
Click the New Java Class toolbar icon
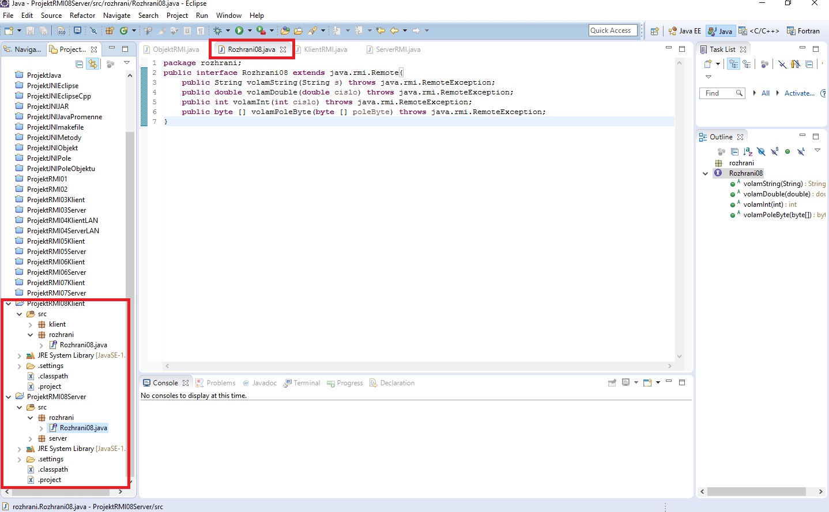click(x=124, y=31)
